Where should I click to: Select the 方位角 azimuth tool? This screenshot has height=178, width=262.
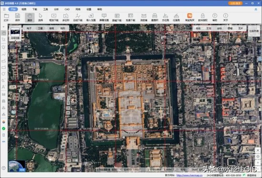pos(165,17)
